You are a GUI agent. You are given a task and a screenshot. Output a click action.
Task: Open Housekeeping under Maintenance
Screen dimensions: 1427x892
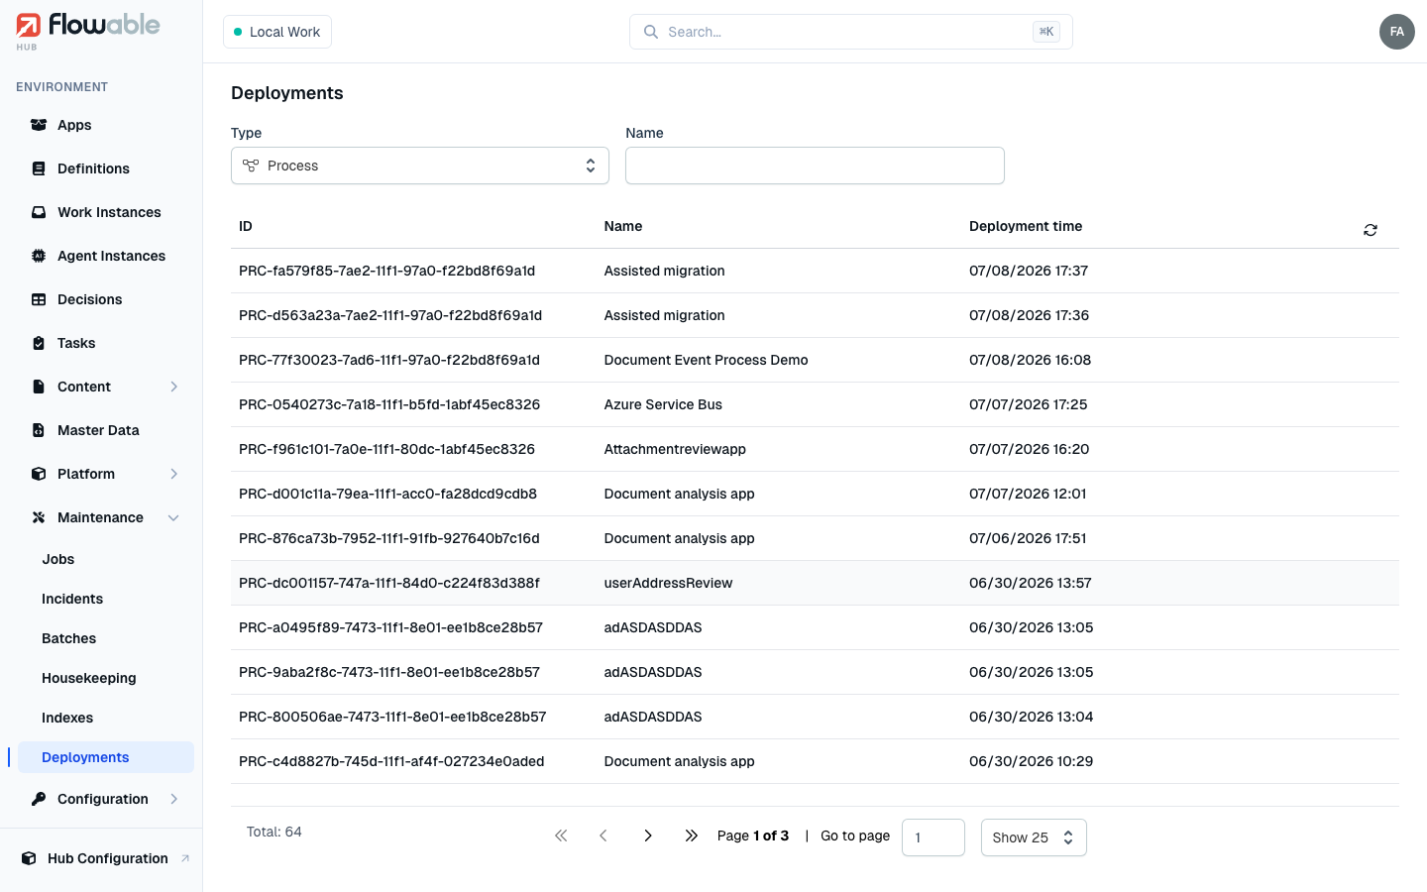[x=89, y=678]
